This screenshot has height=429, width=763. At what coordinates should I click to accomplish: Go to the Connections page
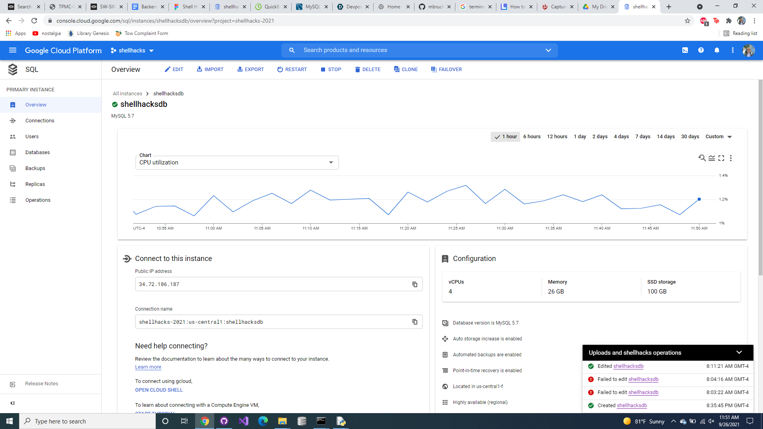pyautogui.click(x=40, y=121)
